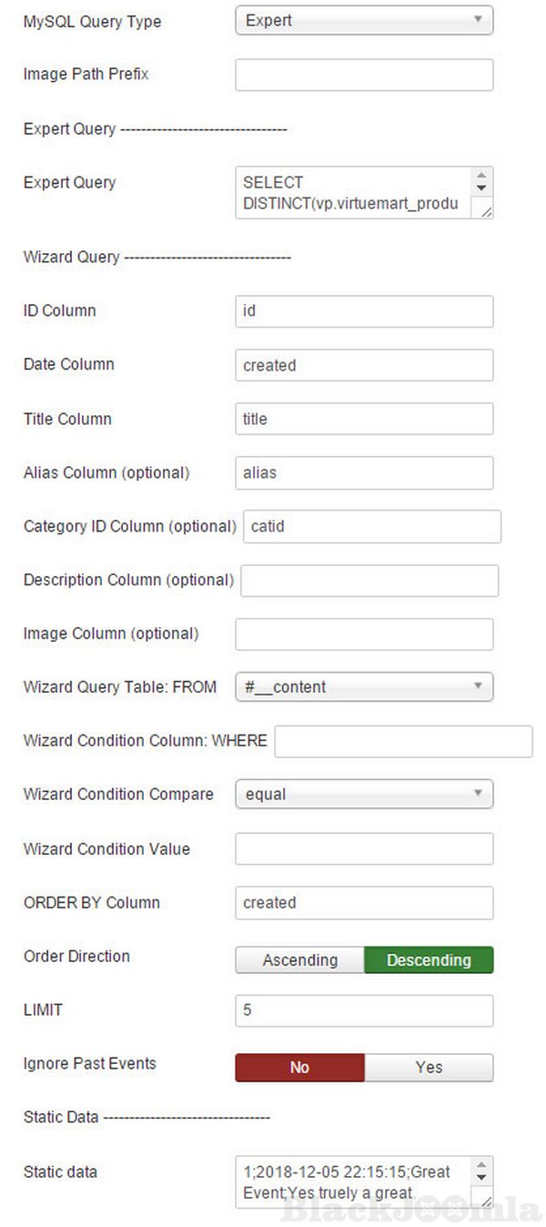Set Ignore Past Events to Yes
Viewport: 546px width, 1227px height.
point(429,1068)
